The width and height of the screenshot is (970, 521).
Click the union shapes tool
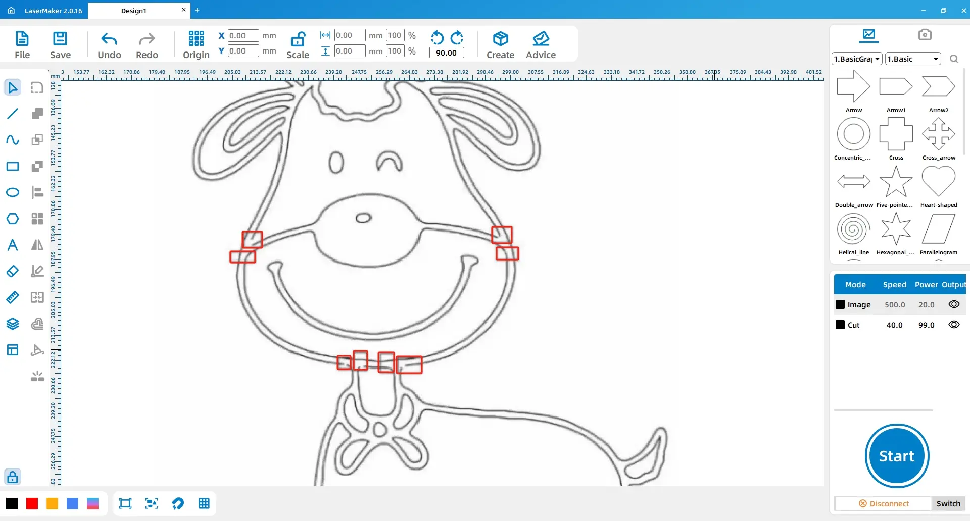coord(37,114)
